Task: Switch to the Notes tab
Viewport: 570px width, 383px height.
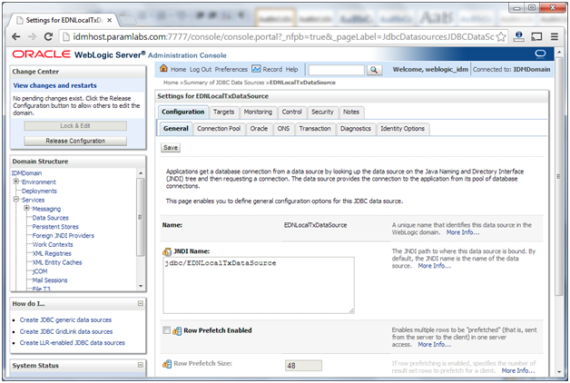Action: click(x=351, y=112)
